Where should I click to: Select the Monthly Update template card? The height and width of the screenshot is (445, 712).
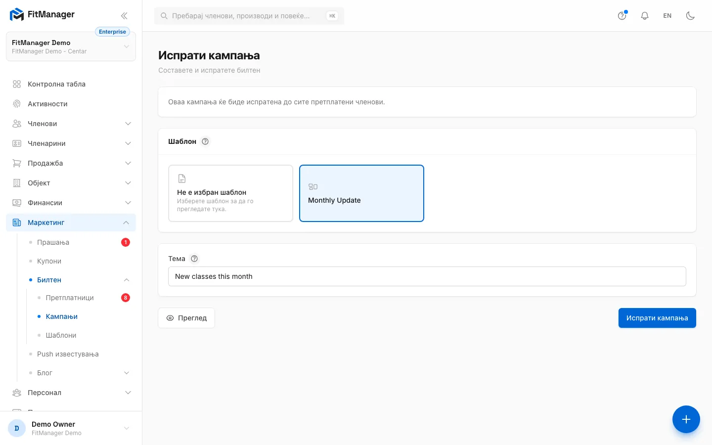click(x=361, y=193)
